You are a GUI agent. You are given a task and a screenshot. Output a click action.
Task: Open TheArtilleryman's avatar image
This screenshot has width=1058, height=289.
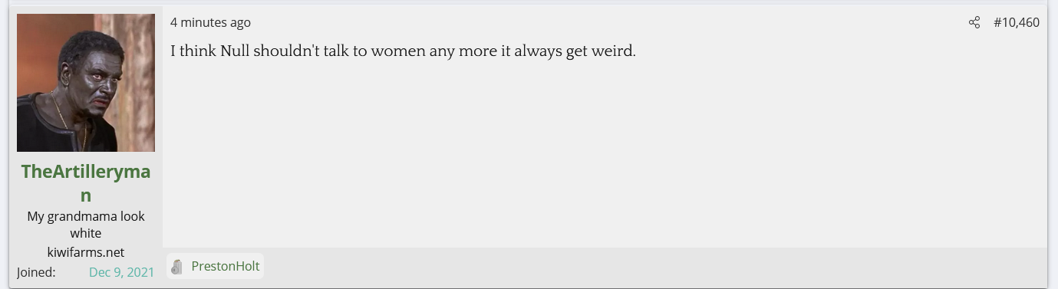click(x=86, y=83)
